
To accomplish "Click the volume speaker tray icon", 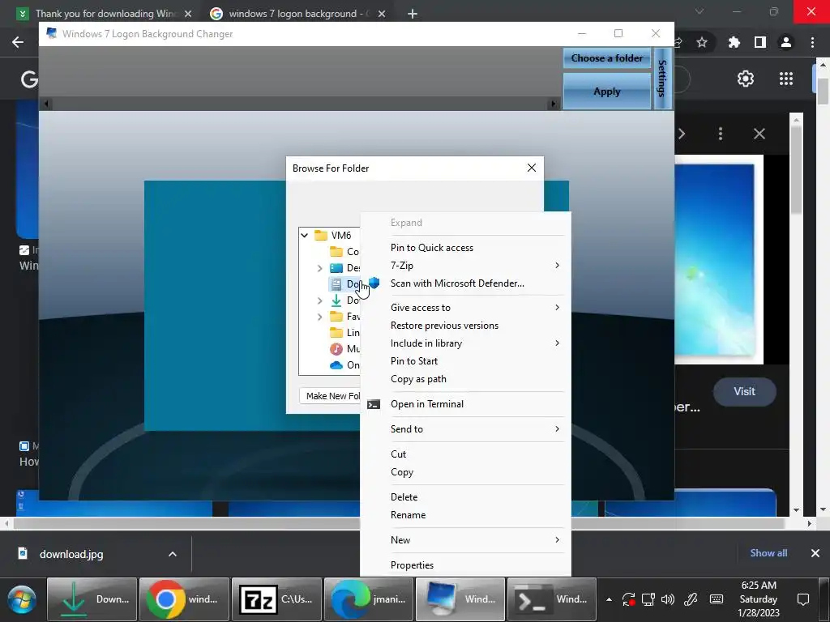I will 668,600.
